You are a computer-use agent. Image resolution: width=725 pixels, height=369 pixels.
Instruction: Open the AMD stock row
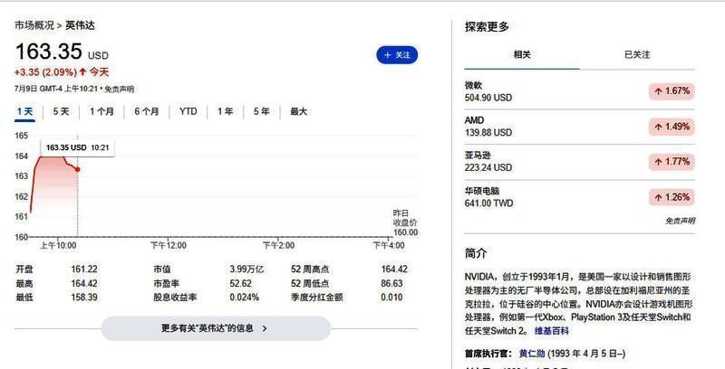[489, 127]
